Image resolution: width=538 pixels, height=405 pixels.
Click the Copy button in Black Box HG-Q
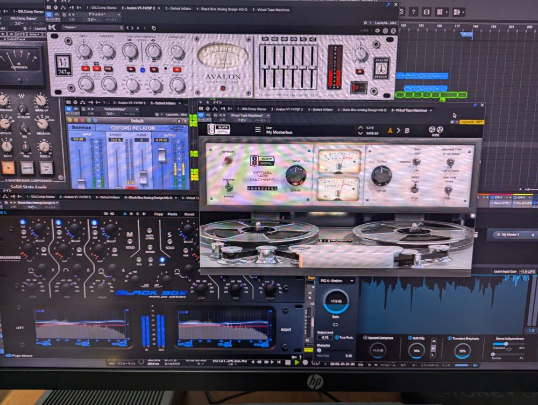(x=159, y=214)
